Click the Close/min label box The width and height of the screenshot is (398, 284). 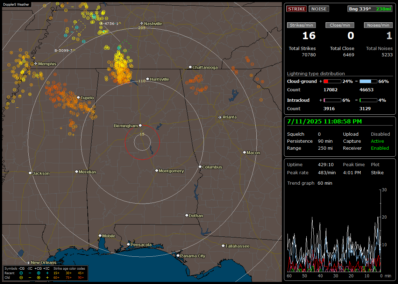click(340, 25)
